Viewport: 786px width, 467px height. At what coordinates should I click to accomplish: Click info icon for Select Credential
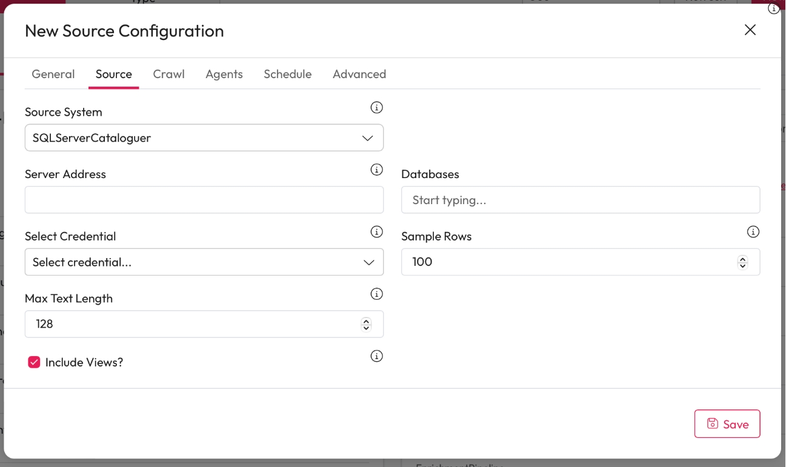[x=376, y=232]
